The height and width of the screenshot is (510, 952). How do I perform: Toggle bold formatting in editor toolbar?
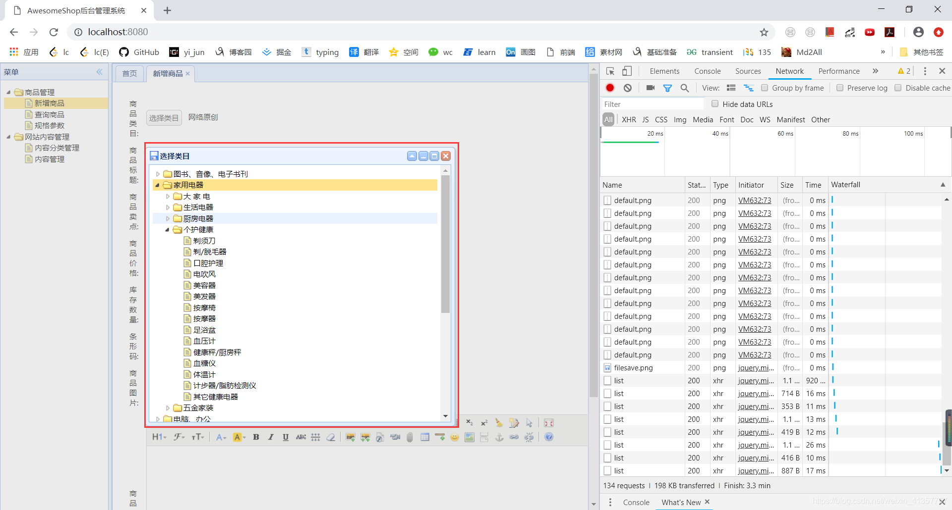pyautogui.click(x=256, y=437)
